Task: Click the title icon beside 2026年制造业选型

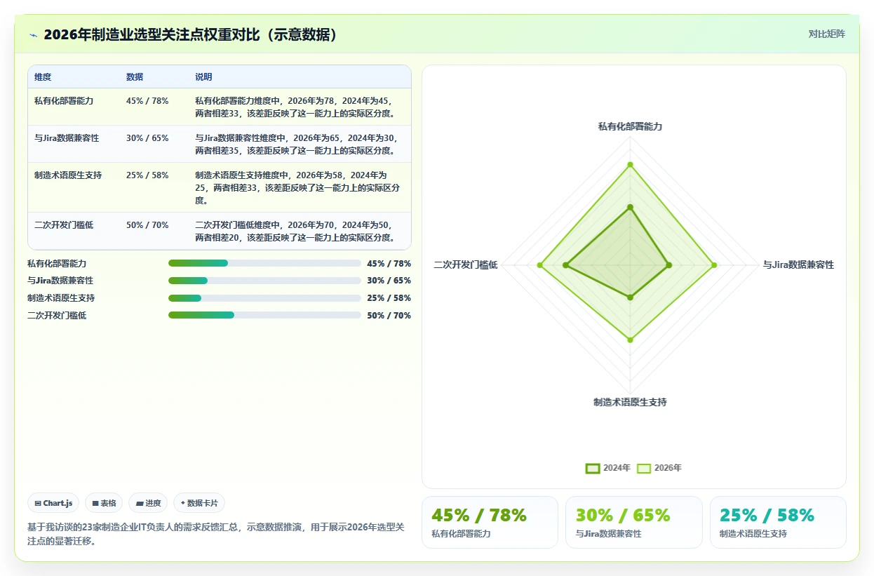Action: (33, 34)
